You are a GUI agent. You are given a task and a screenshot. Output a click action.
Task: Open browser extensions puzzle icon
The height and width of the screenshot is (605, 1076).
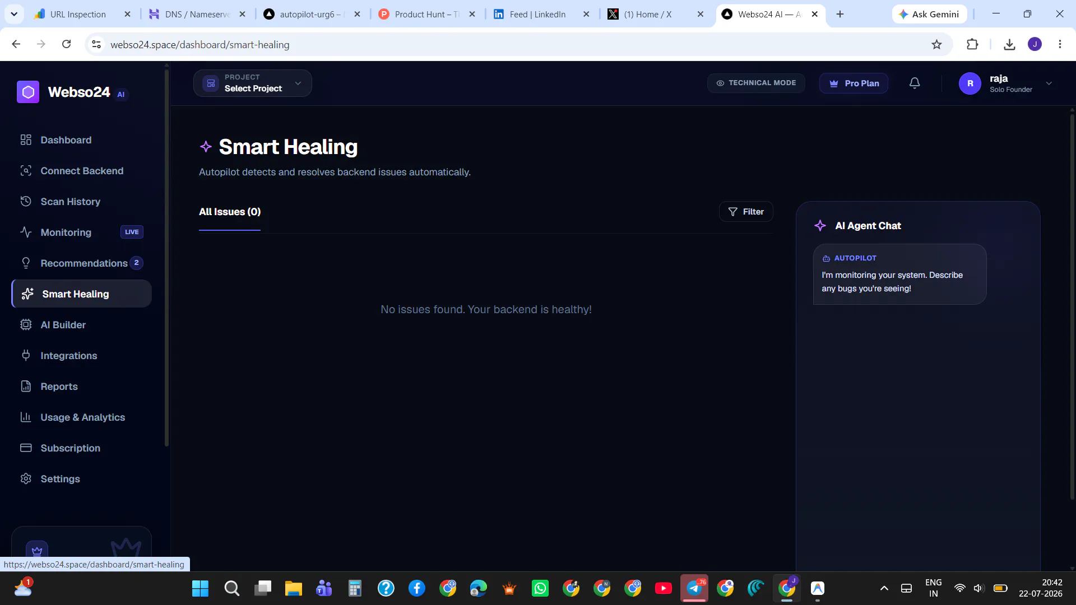pyautogui.click(x=972, y=44)
